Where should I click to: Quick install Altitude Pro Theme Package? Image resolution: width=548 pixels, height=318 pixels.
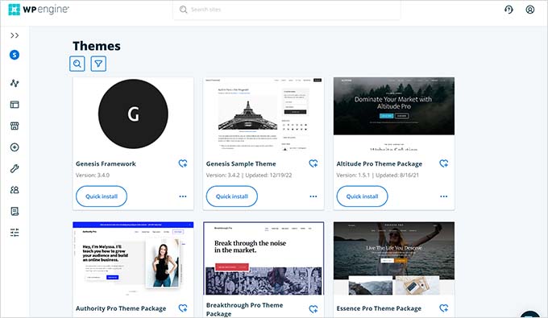click(362, 196)
